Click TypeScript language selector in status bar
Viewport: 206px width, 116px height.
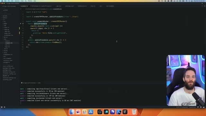(192, 107)
